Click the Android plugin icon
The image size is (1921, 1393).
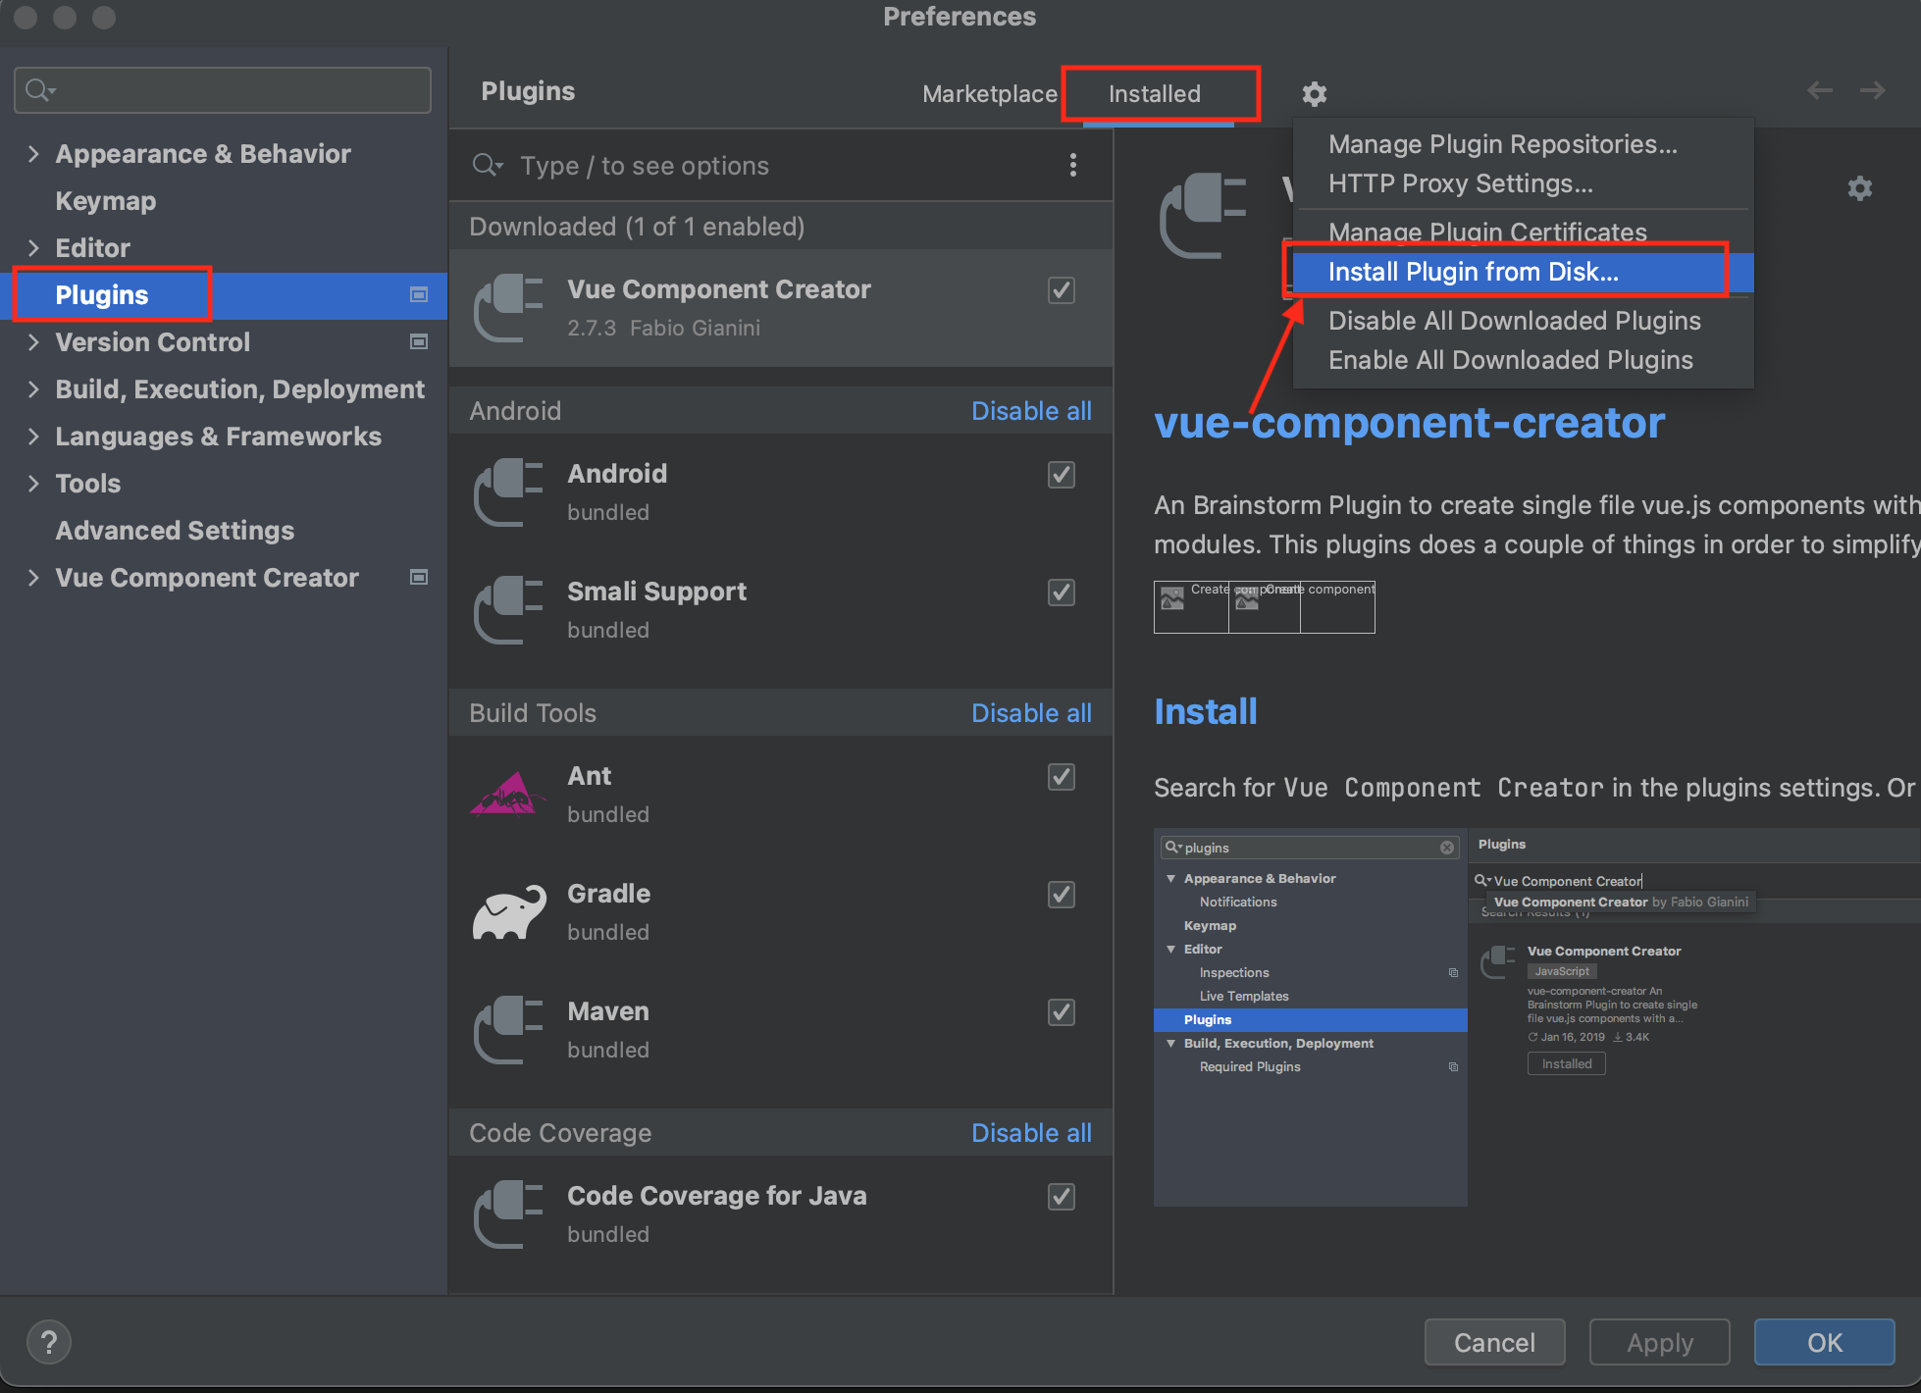(507, 491)
